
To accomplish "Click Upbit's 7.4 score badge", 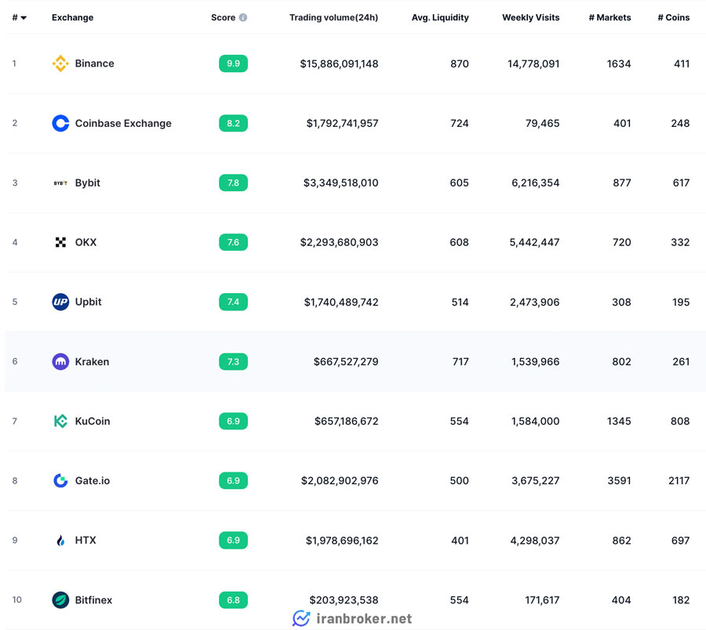I will [233, 302].
